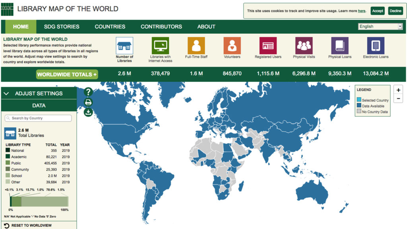407x229 pixels.
Task: Collapse the Adjust Settings panel chevron
Action: (x=6, y=94)
